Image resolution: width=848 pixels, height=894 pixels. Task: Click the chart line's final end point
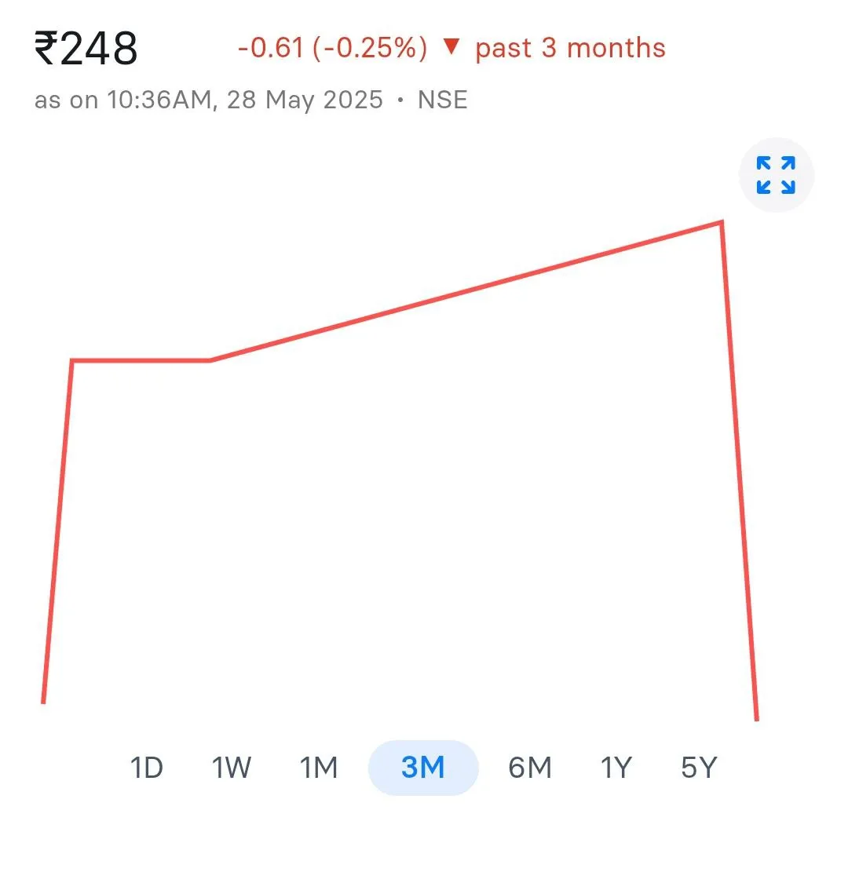[x=757, y=720]
